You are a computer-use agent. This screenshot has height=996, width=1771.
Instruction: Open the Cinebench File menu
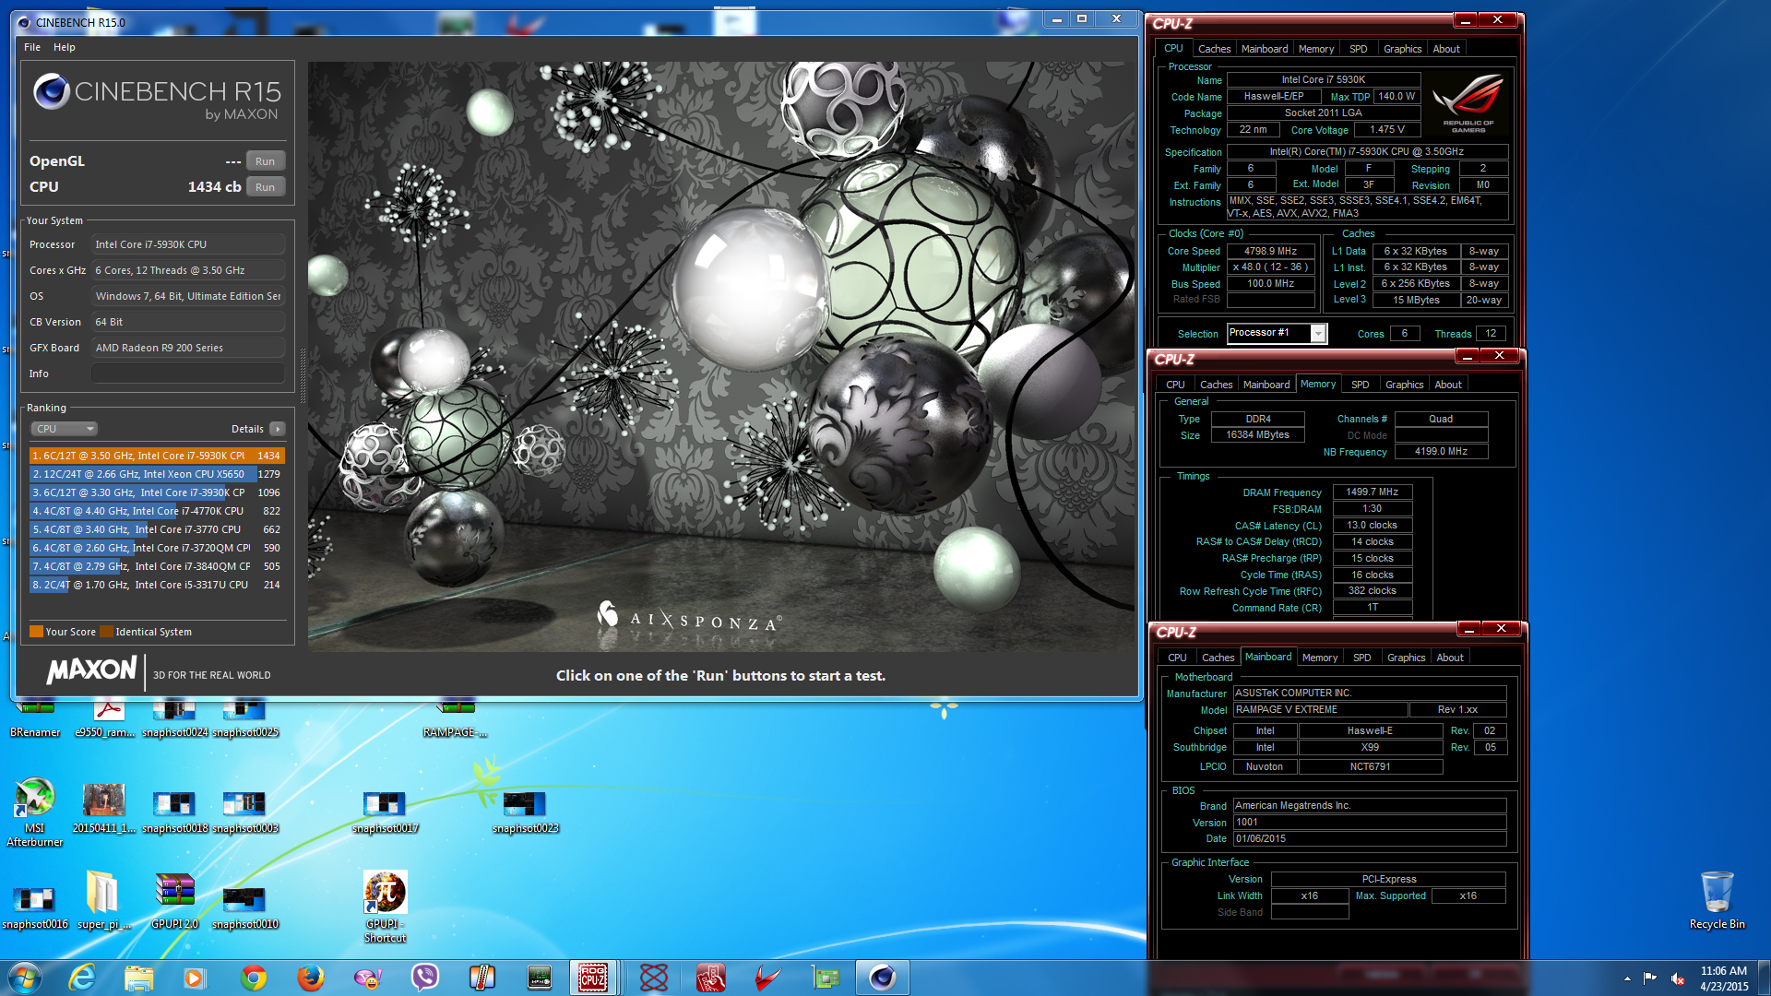tap(32, 47)
